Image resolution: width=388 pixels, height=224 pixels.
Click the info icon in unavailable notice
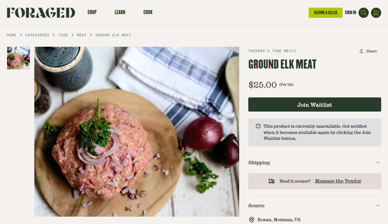(258, 126)
